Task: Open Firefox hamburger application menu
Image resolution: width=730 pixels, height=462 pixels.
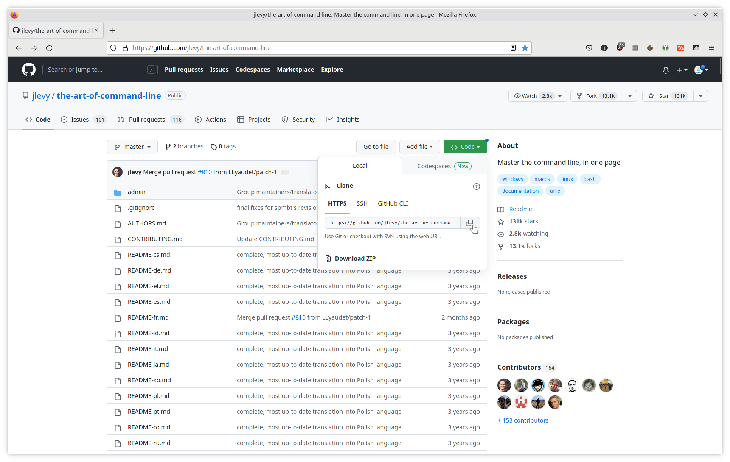Action: (x=711, y=48)
